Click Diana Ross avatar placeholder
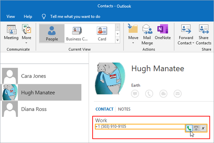214x143 pixels. 10,109
